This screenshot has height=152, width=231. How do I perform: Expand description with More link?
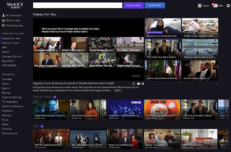pyautogui.click(x=118, y=91)
